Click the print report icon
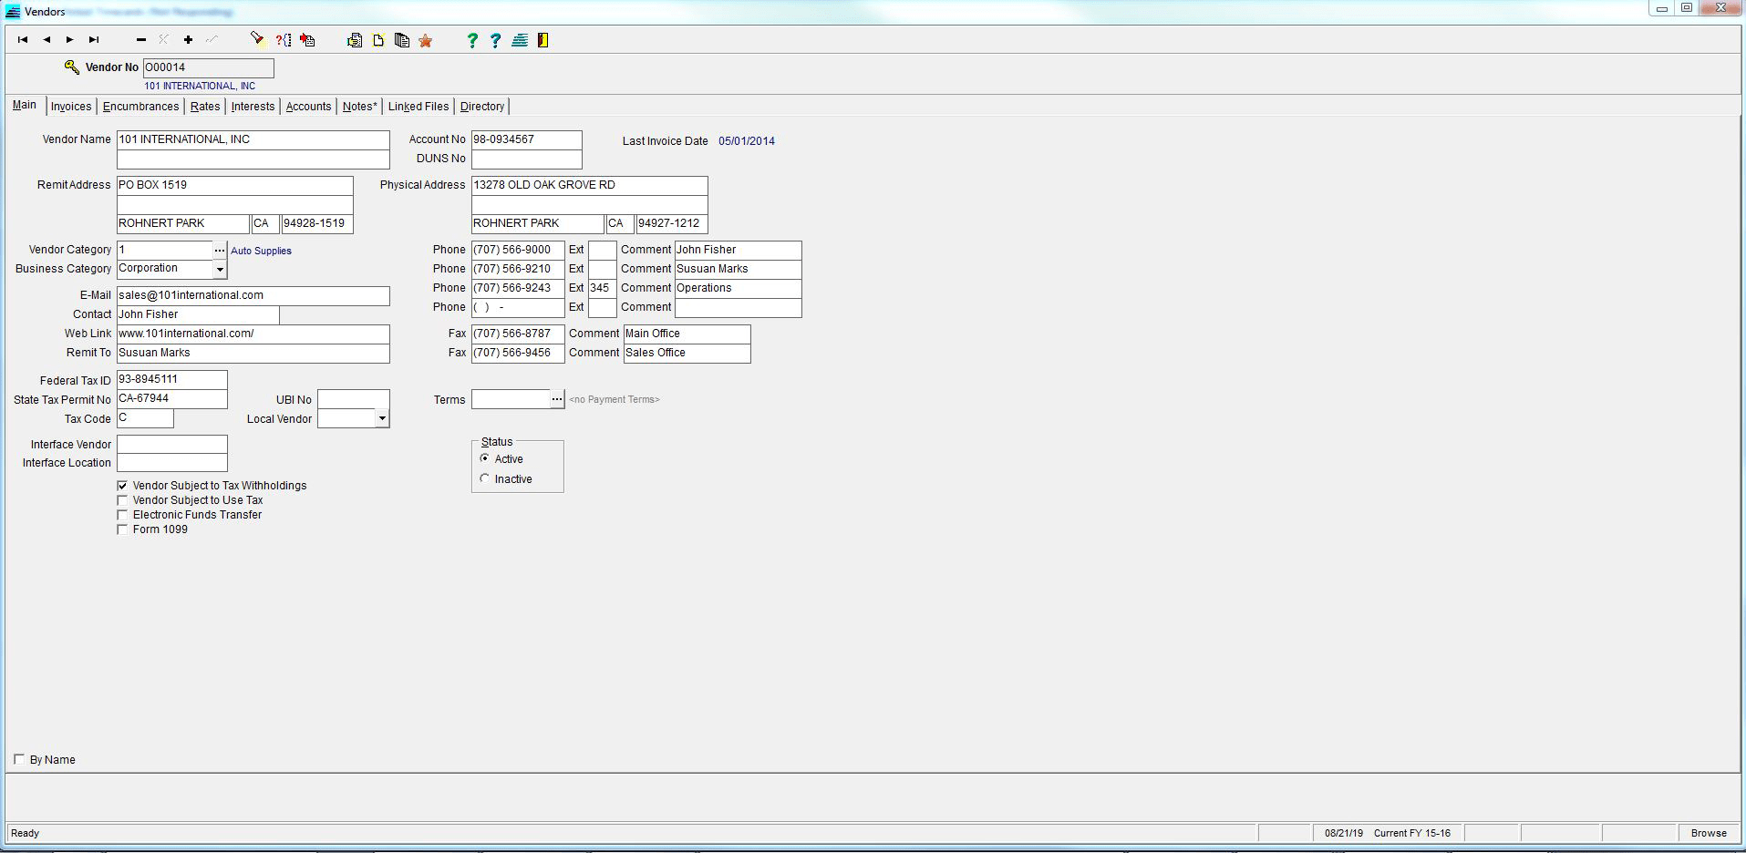This screenshot has height=853, width=1746. (x=355, y=40)
